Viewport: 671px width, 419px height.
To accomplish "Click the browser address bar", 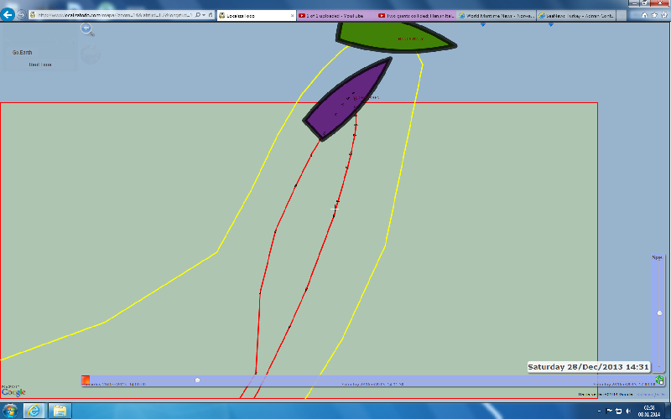I will tap(117, 15).
